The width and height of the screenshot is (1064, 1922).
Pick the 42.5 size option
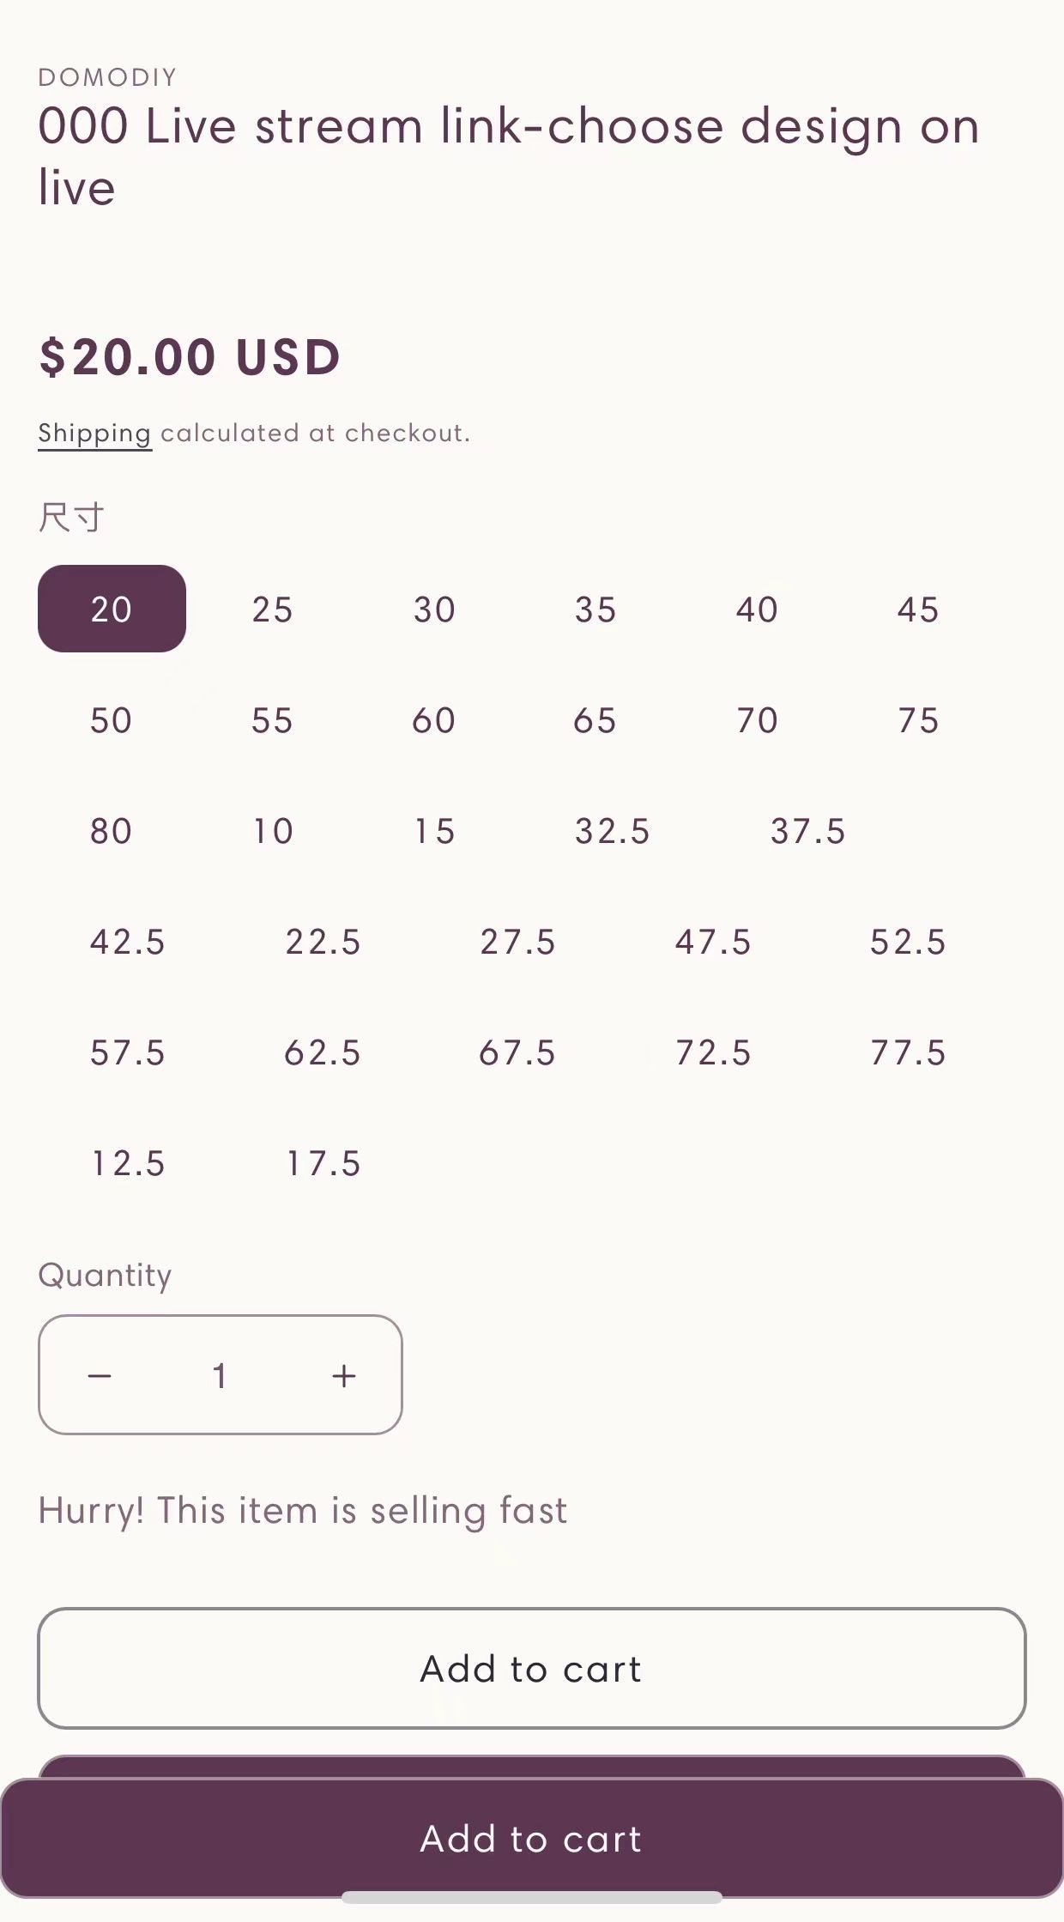click(x=128, y=942)
